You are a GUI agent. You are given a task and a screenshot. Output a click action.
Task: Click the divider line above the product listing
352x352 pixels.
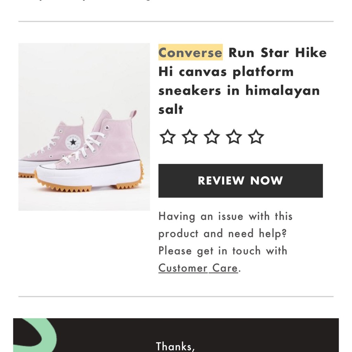176,21
